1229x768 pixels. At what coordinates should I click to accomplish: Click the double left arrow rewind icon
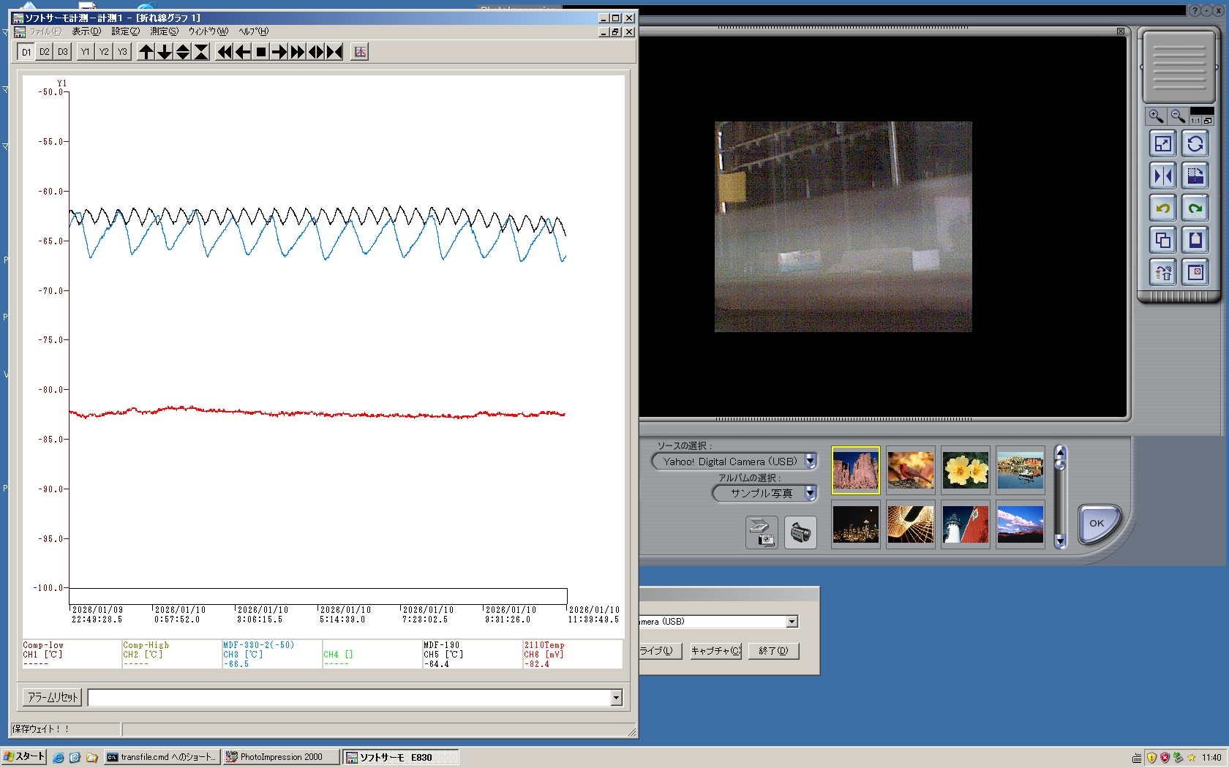[225, 52]
